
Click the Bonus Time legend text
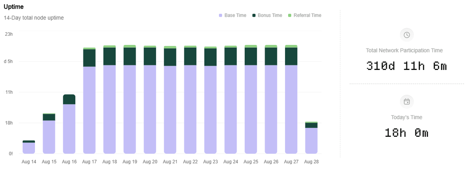[x=270, y=16]
